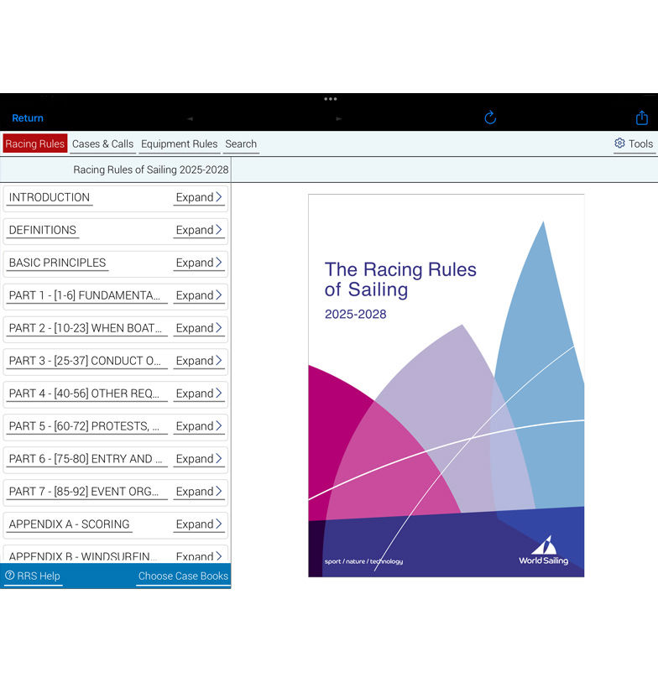
Task: Select the Search tab
Action: coord(241,144)
